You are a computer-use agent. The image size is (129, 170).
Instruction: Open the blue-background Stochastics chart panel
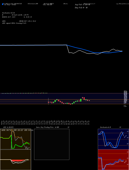tap(113, 139)
